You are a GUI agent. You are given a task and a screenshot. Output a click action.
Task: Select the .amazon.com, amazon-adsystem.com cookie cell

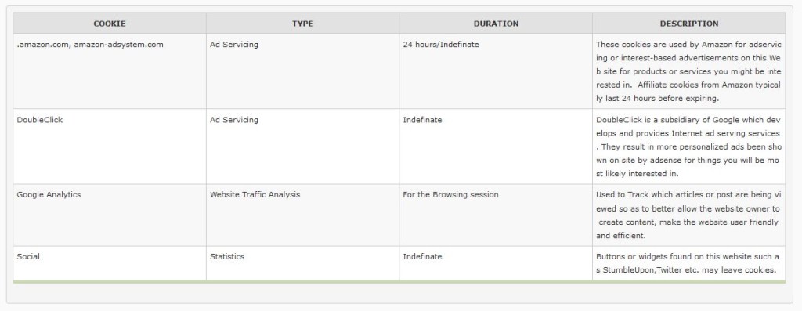point(110,71)
